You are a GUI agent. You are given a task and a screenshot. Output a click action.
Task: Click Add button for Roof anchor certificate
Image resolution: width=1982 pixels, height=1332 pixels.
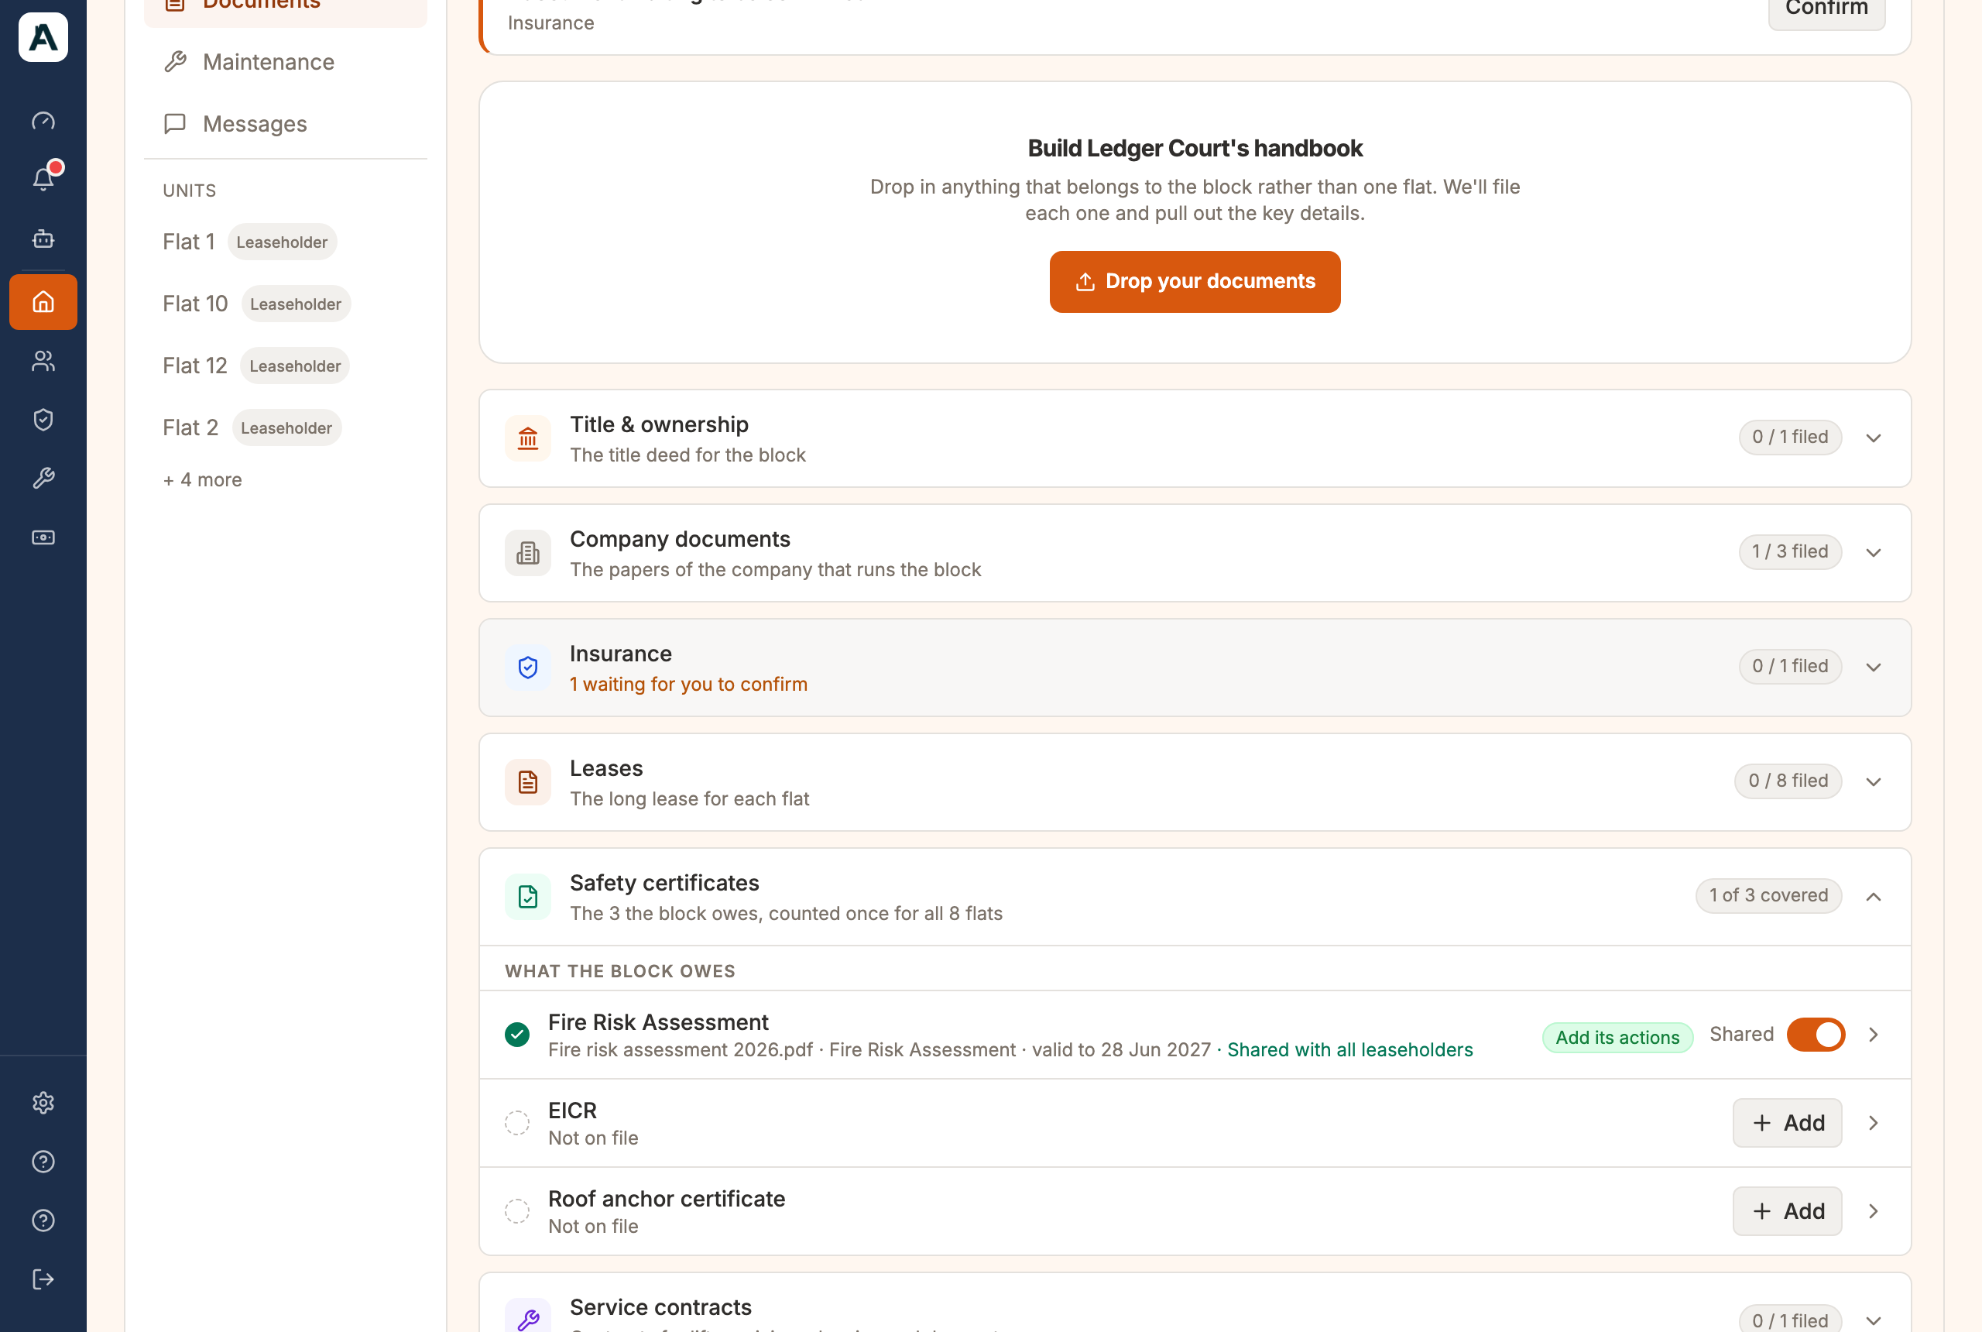1788,1211
